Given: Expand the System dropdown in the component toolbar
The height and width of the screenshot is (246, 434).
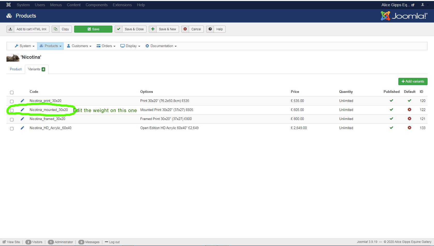Looking at the screenshot, I should coord(25,46).
